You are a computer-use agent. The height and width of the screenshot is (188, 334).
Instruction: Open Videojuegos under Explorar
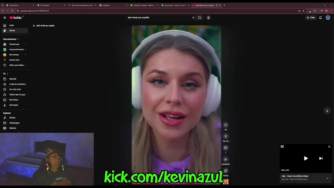tap(15, 123)
